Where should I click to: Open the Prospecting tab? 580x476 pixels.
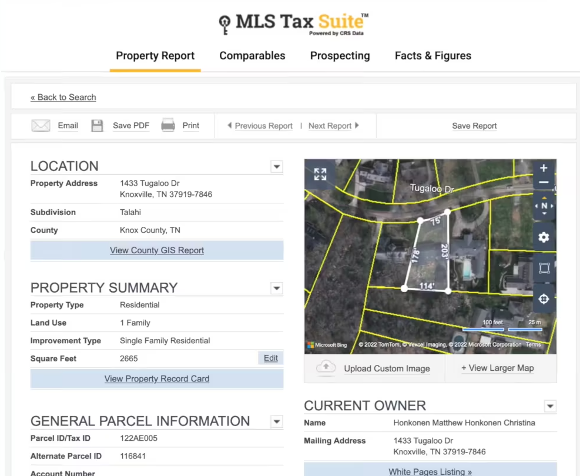(340, 56)
